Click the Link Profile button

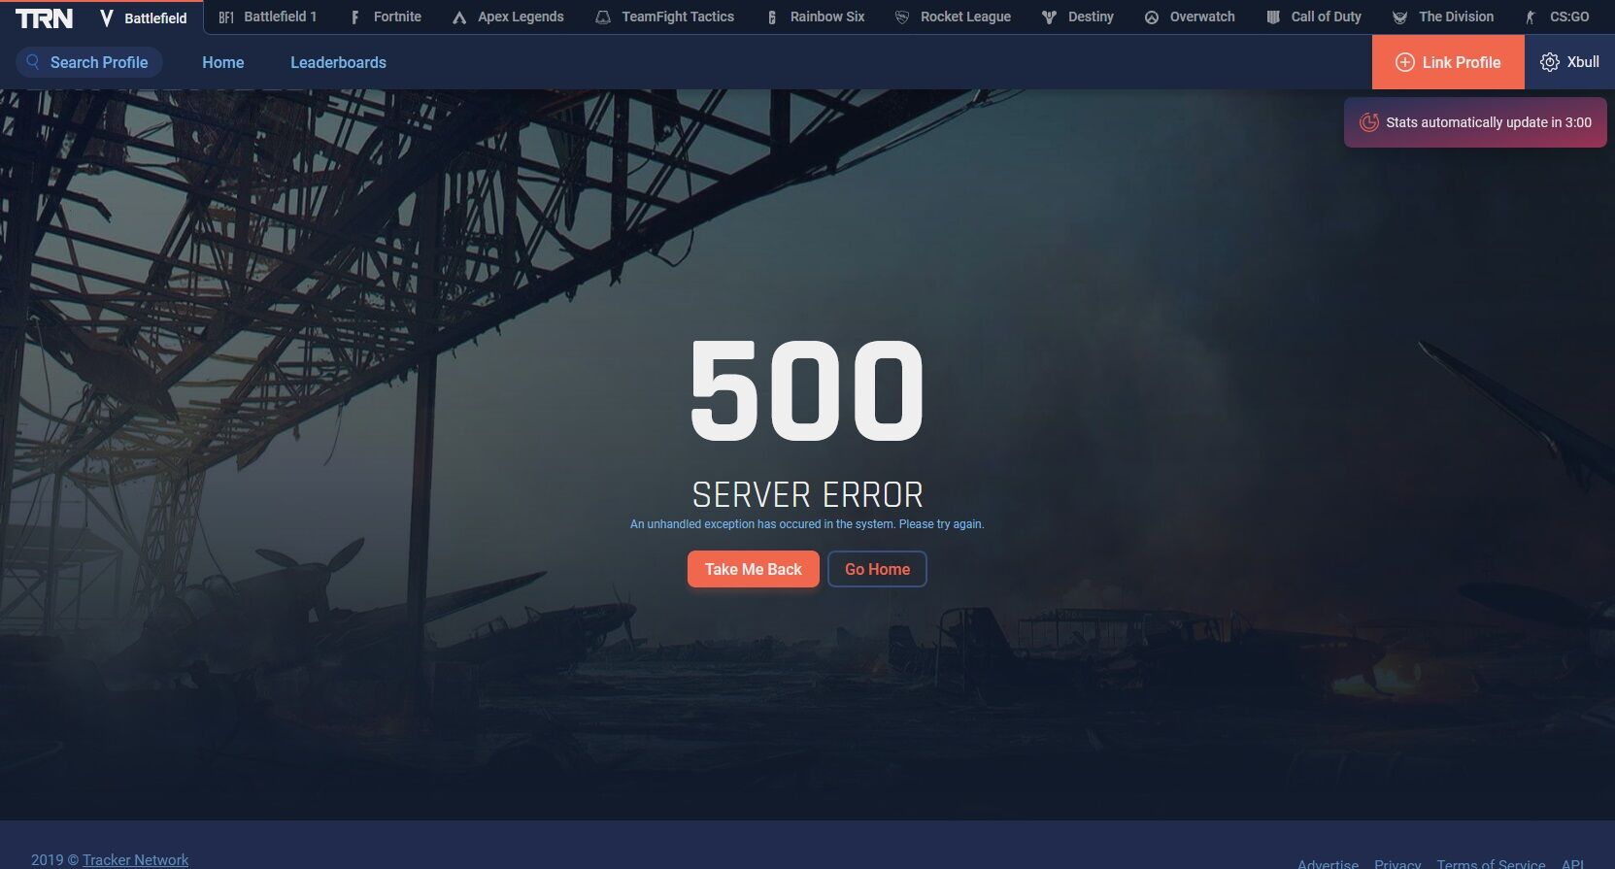point(1448,62)
